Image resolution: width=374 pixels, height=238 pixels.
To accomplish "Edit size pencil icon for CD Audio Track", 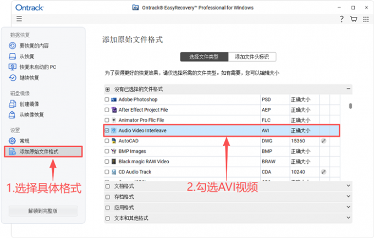I will 323,171.
